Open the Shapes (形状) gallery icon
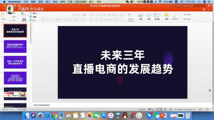Screen dimensions: 214x120 (x=148, y=16)
